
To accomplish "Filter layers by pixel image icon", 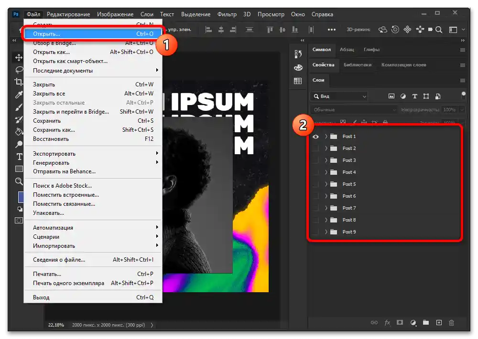I will point(391,96).
